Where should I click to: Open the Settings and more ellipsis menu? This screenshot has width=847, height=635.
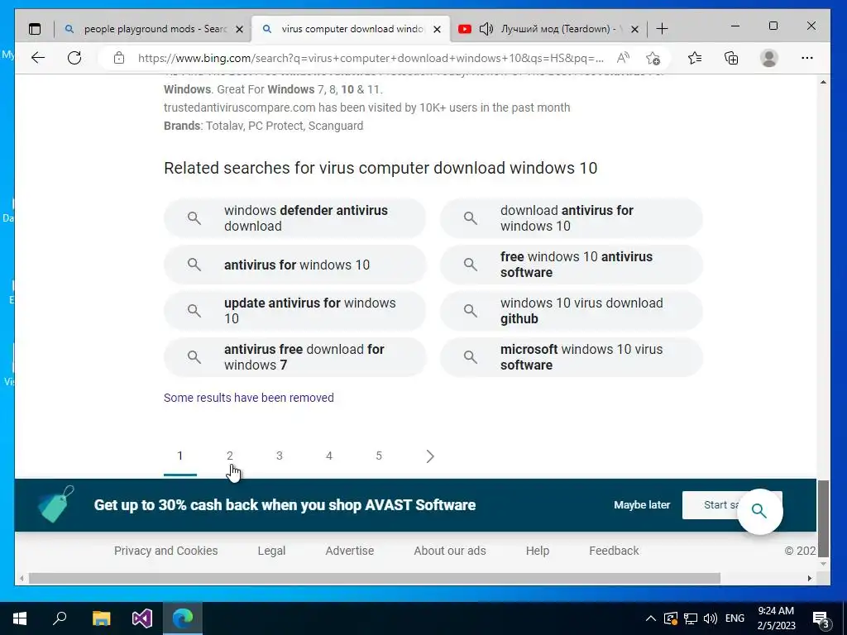[x=807, y=58]
